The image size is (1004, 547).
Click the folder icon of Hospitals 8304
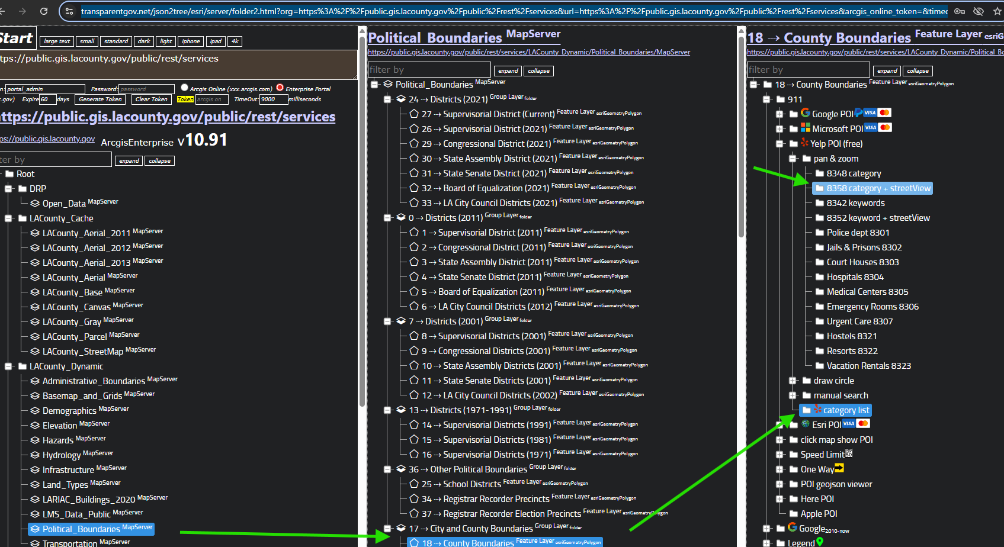click(x=820, y=277)
